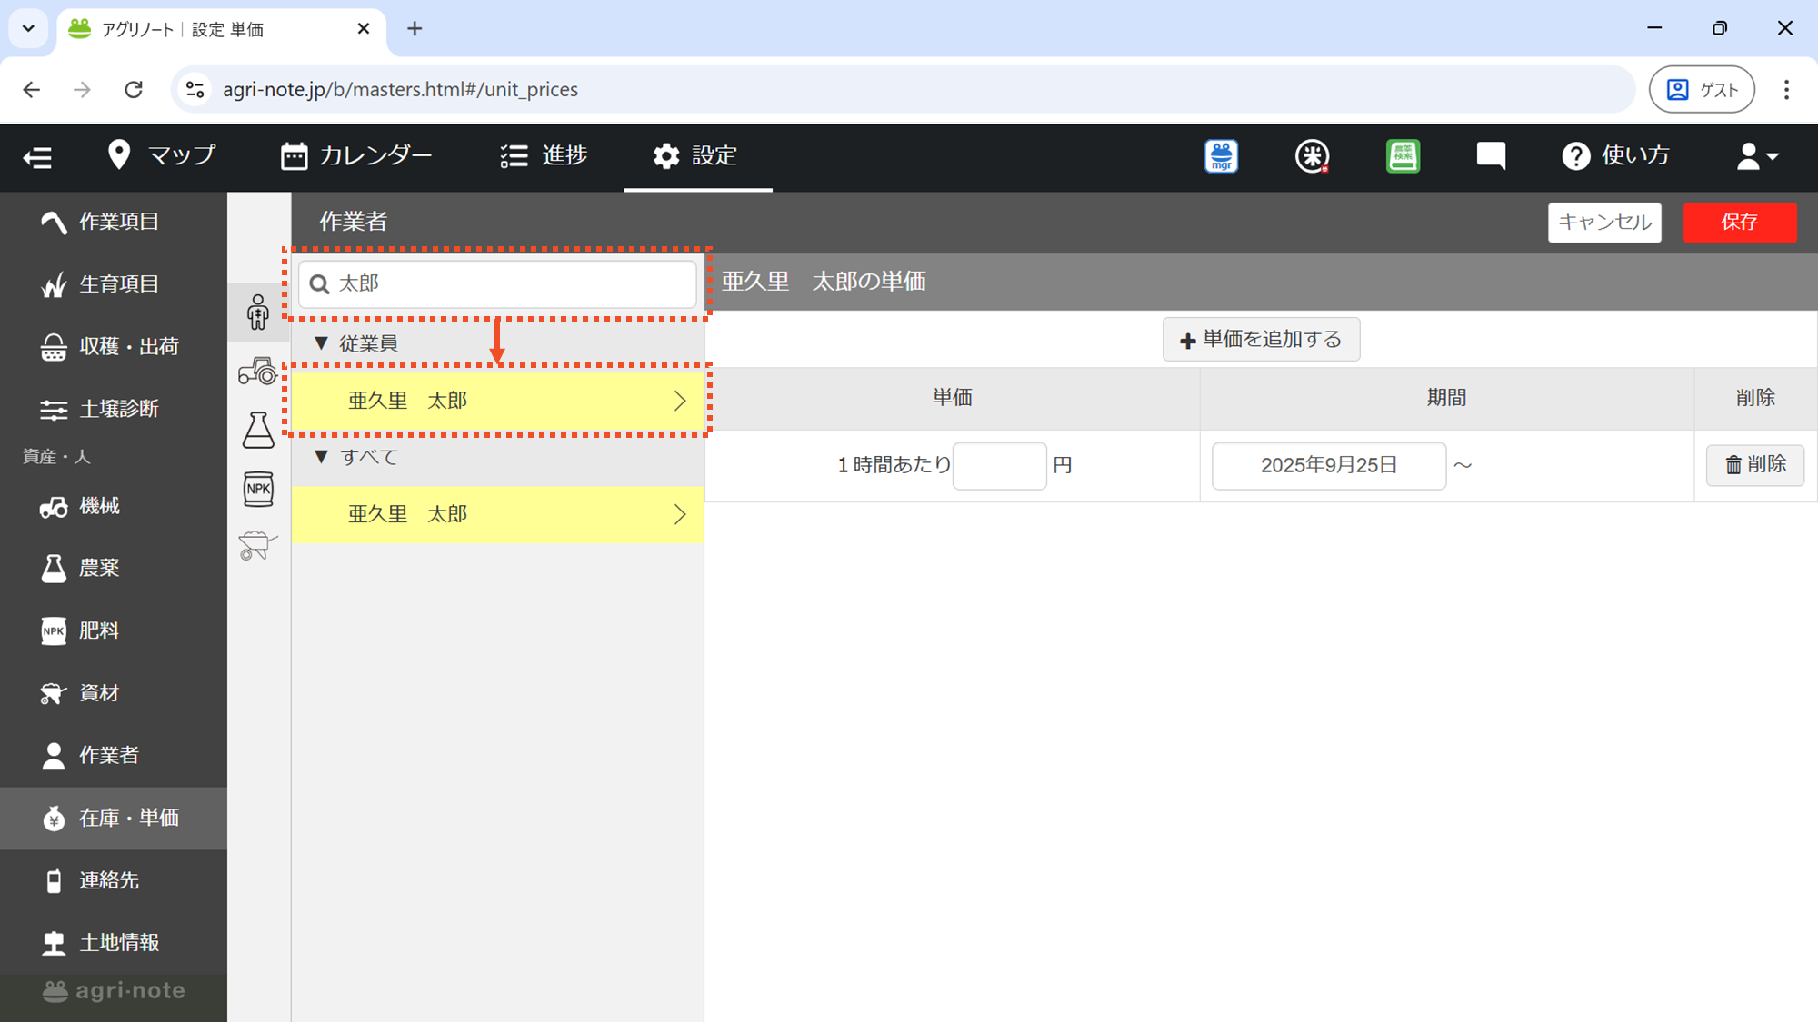Go to 作業項目 in sidebar
Viewport: 1818px width, 1022px height.
pyautogui.click(x=114, y=222)
